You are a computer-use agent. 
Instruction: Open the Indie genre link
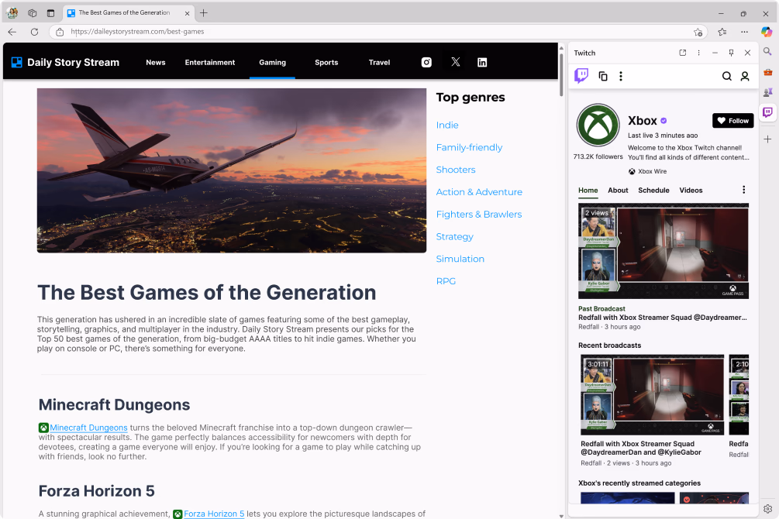point(447,125)
